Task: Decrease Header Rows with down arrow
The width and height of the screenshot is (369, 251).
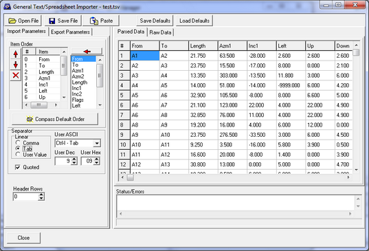Action: tap(41, 198)
